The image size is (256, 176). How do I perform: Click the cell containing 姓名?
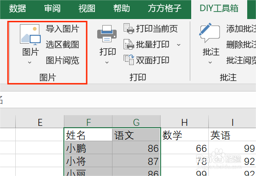(x=88, y=135)
